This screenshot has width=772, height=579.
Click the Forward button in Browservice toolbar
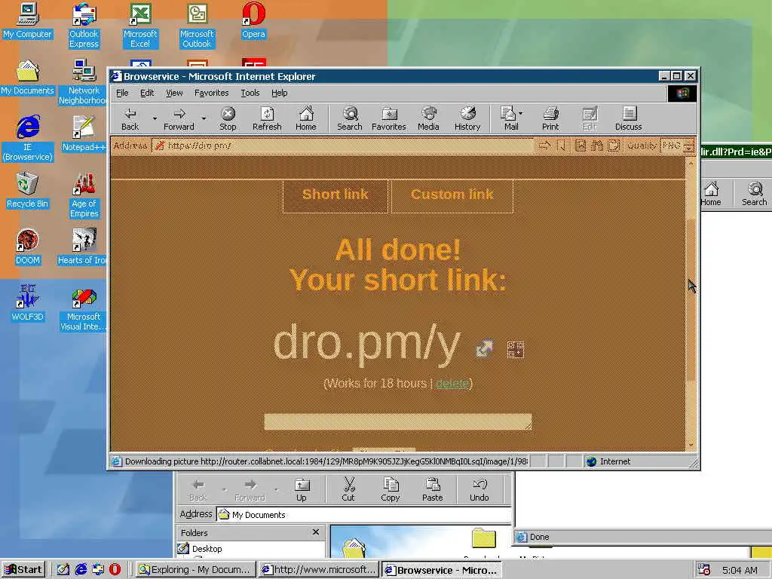click(179, 118)
